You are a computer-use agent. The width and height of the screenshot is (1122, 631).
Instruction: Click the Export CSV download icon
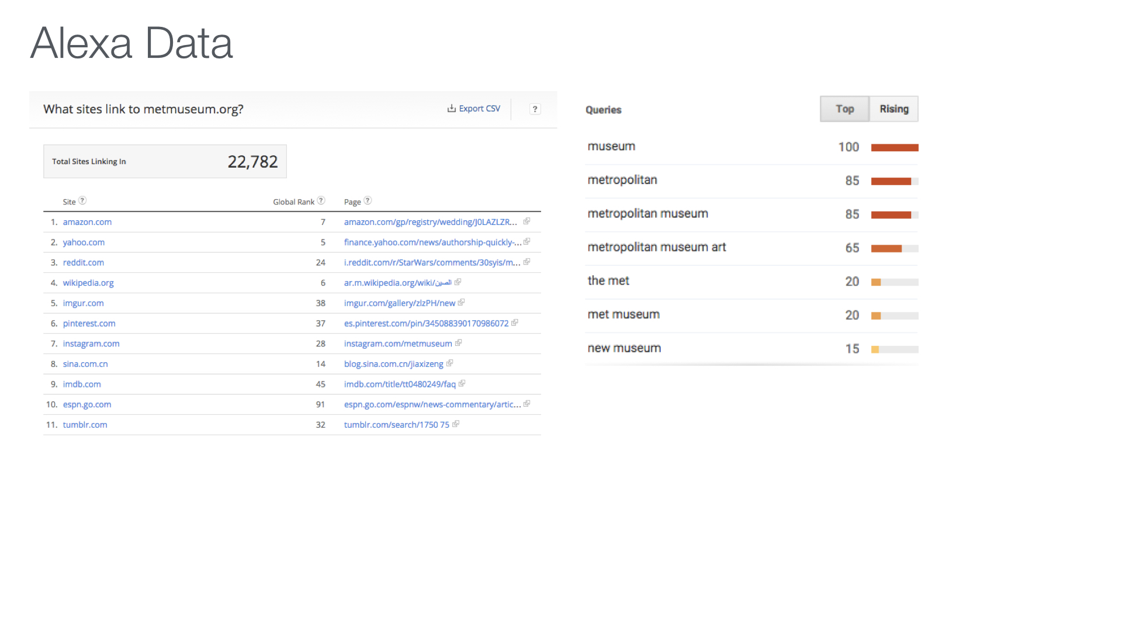point(451,108)
